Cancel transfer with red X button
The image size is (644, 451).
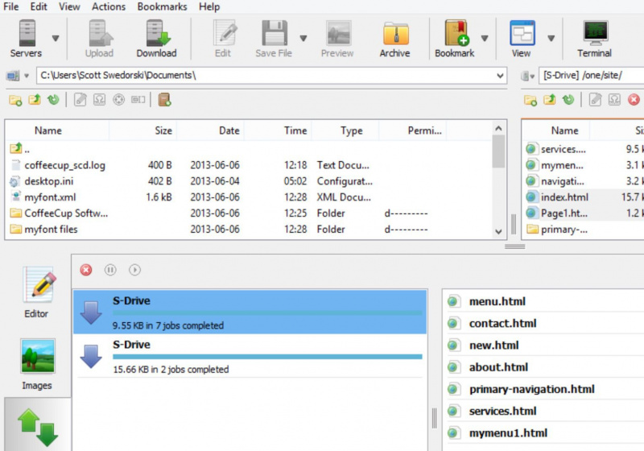point(86,270)
